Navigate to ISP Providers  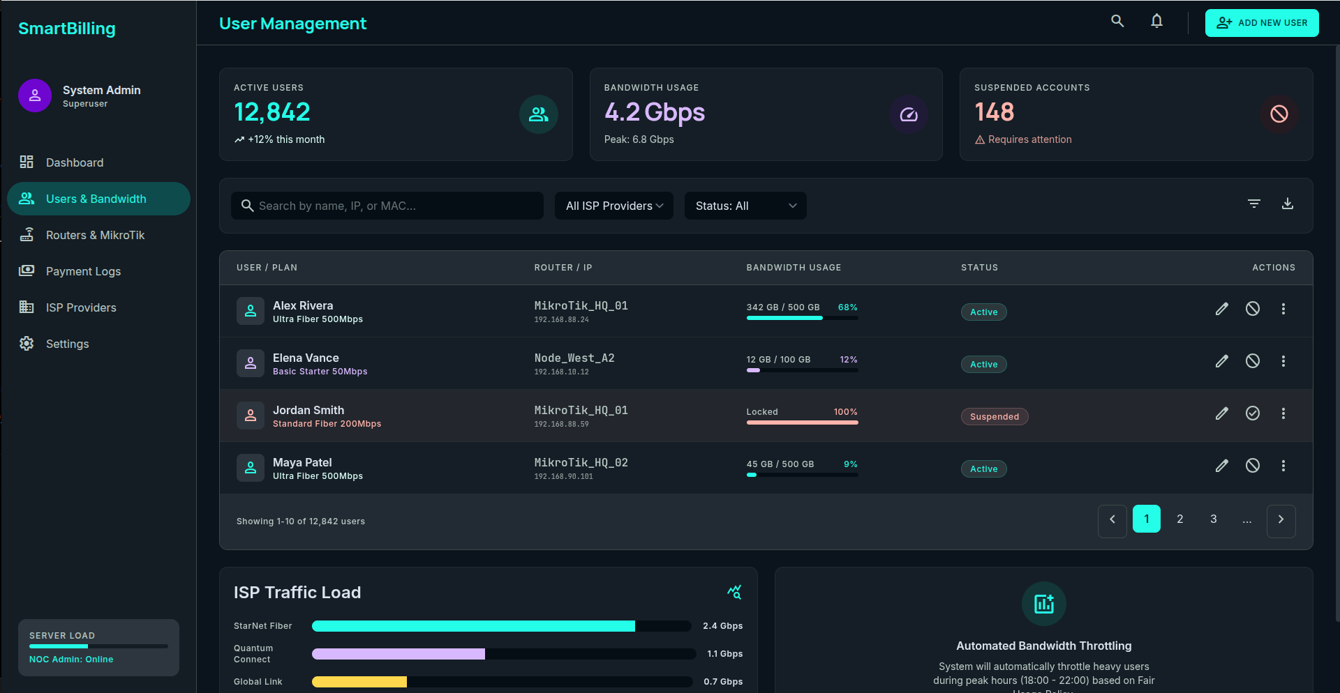(98, 307)
